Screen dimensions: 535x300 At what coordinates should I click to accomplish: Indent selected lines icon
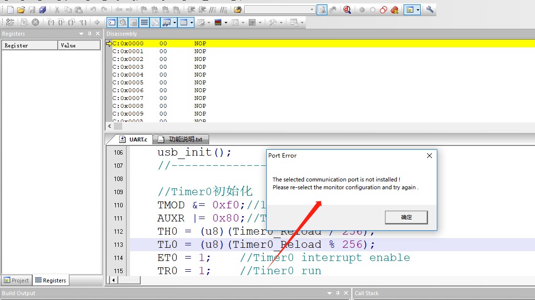tap(191, 10)
